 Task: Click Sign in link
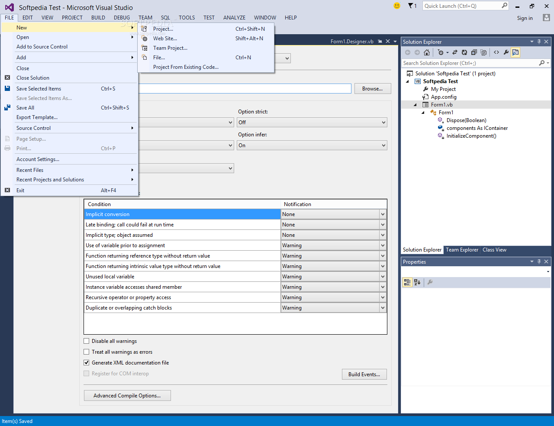pos(525,18)
